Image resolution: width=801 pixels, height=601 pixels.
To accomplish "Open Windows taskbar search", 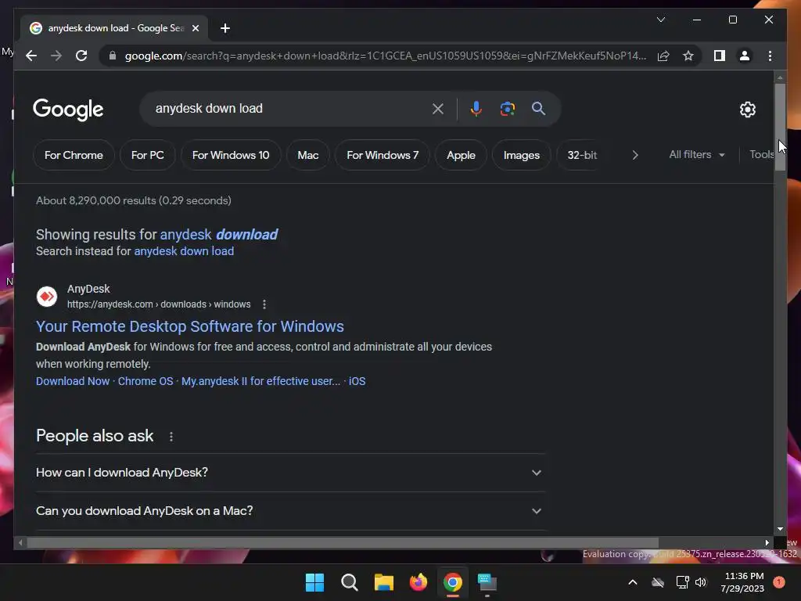I will pos(350,582).
